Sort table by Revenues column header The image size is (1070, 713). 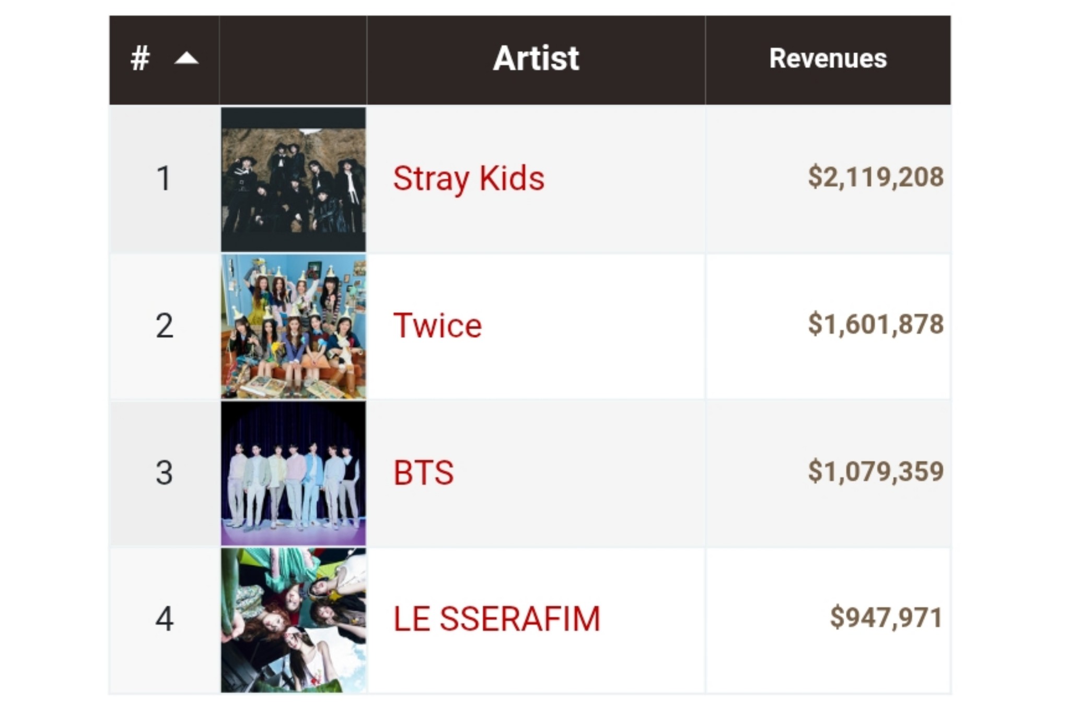tap(828, 58)
